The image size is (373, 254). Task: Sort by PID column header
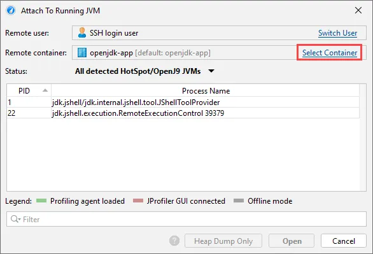point(29,90)
